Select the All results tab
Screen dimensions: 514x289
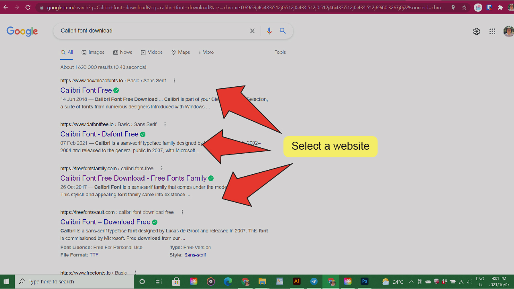pos(67,52)
